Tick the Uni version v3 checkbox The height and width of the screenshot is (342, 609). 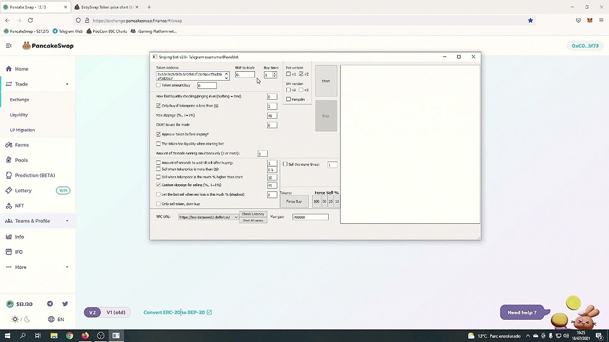301,90
